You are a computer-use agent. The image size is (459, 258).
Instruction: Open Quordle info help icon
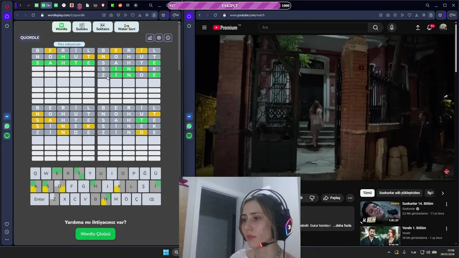click(168, 38)
